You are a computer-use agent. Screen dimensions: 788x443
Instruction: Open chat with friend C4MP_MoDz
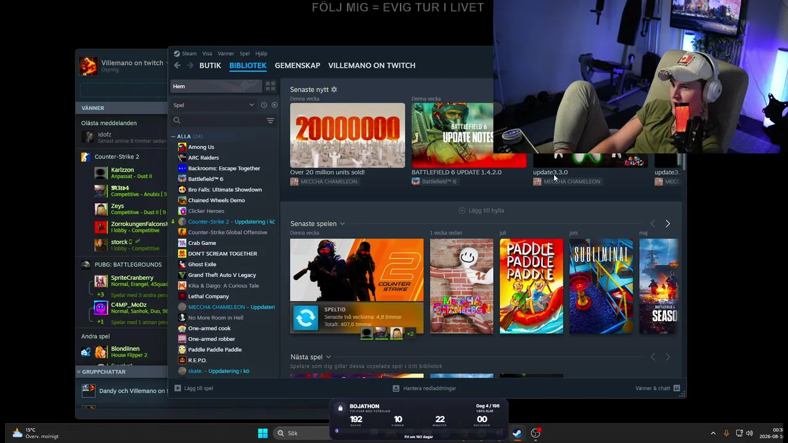131,308
